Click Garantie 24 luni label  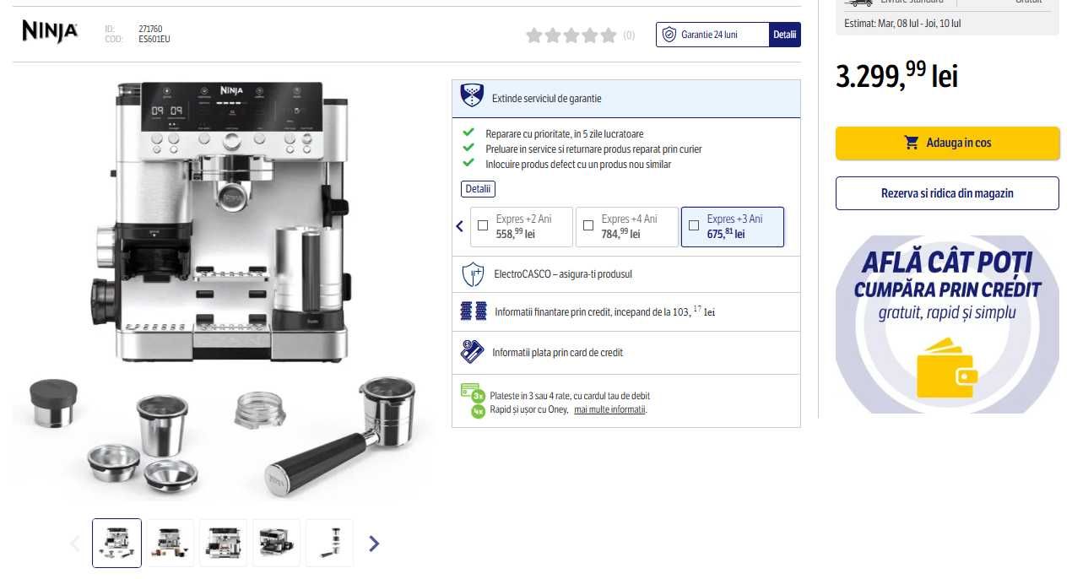coord(709,35)
